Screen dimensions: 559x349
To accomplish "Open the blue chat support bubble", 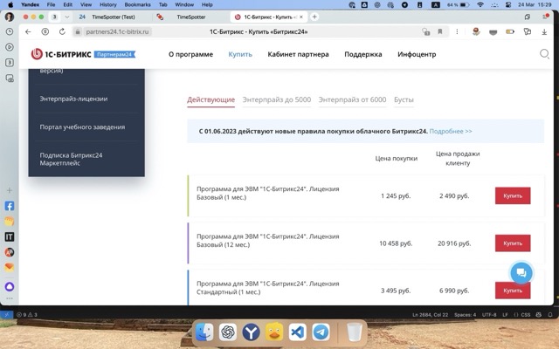I will 521,272.
